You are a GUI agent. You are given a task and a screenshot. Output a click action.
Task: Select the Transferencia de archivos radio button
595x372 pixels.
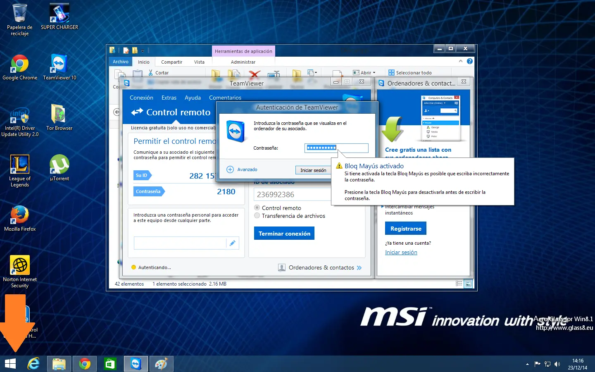click(257, 215)
